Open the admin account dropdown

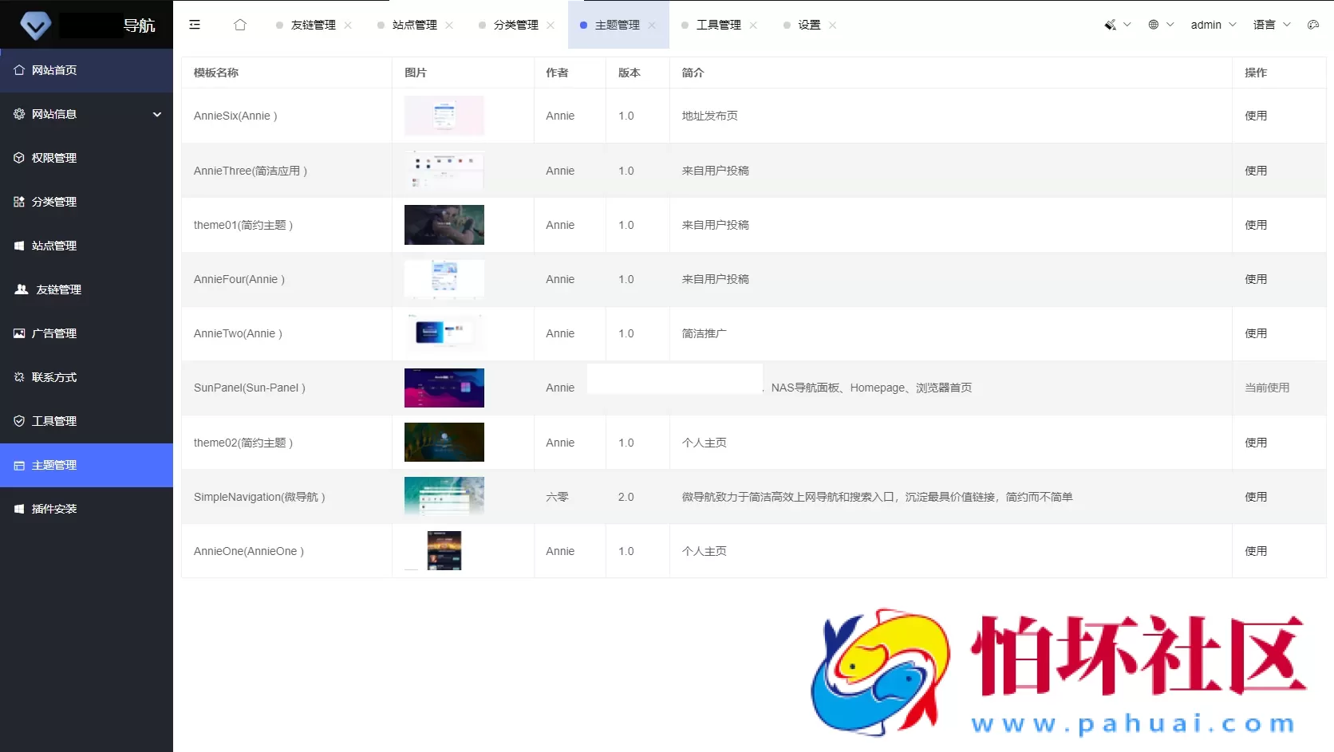click(1207, 25)
